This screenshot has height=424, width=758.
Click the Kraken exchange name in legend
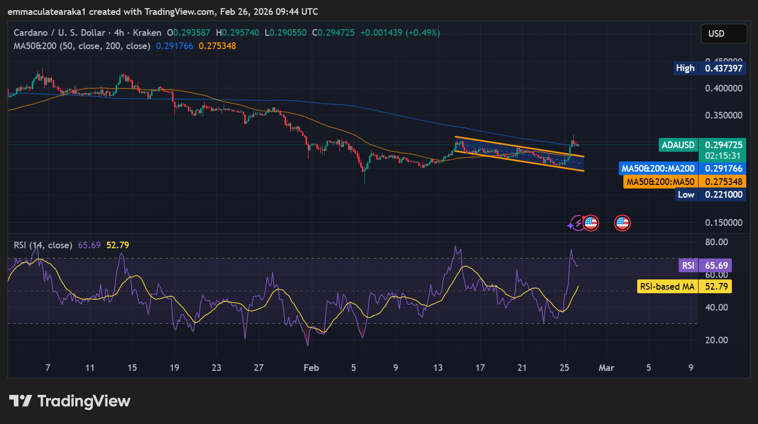pyautogui.click(x=147, y=33)
